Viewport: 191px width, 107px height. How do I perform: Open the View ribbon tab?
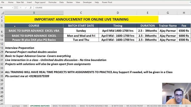[78, 2]
